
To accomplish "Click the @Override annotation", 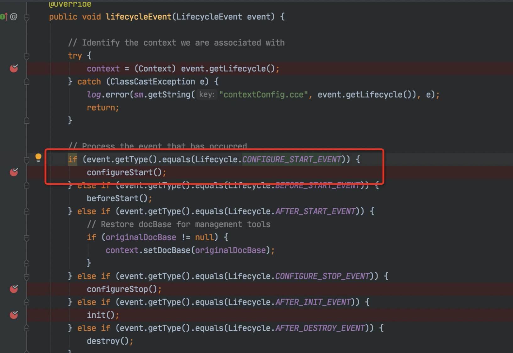I will click(x=70, y=4).
